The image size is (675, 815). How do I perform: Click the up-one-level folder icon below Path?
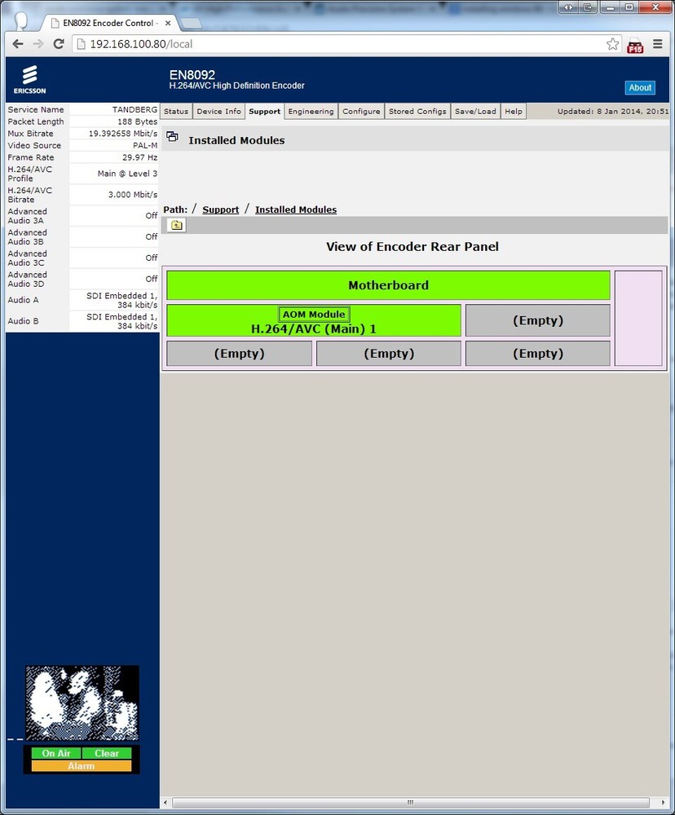point(175,225)
